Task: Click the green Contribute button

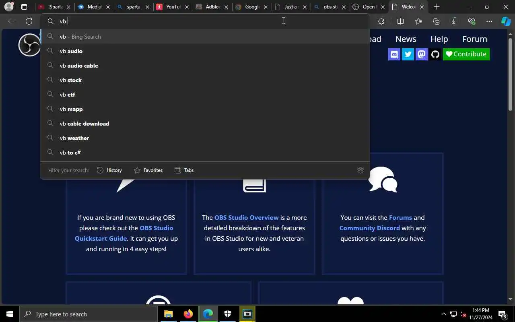Action: (x=466, y=54)
